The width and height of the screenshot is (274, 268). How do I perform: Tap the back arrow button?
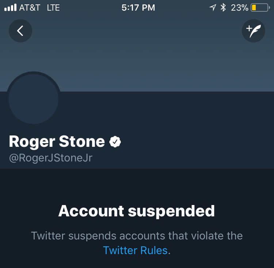coord(20,31)
